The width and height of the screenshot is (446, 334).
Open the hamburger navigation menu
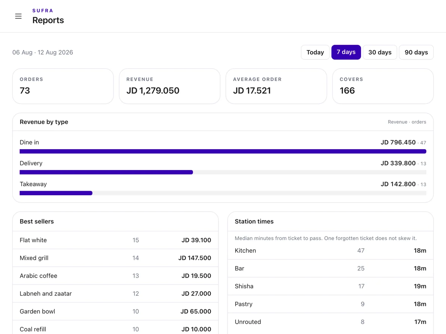click(x=18, y=16)
